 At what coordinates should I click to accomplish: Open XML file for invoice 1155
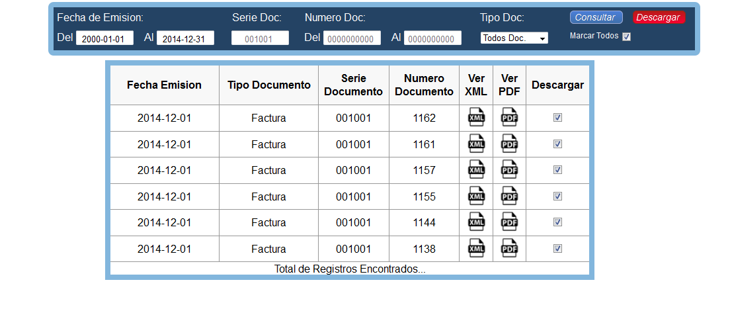[476, 197]
